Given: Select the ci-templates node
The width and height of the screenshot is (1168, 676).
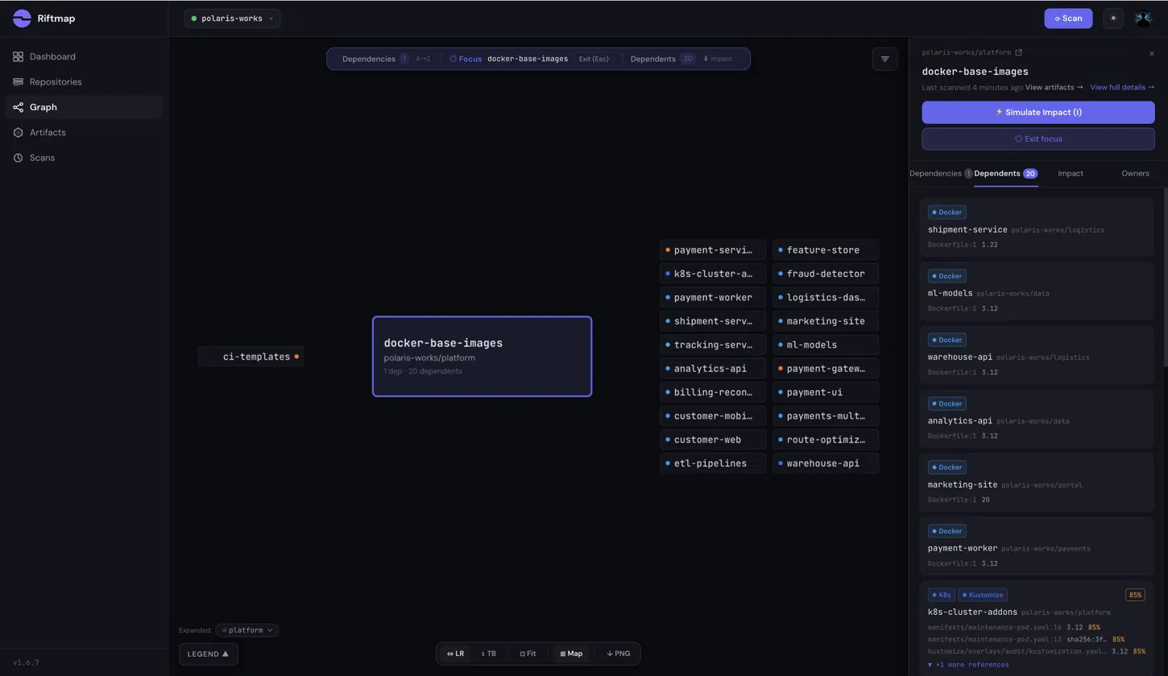Looking at the screenshot, I should [x=251, y=357].
